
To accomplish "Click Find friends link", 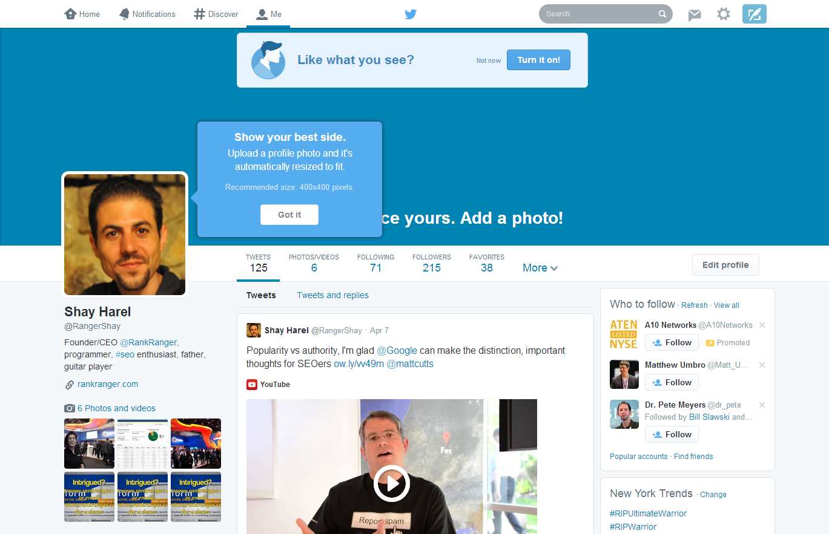I will 693,457.
